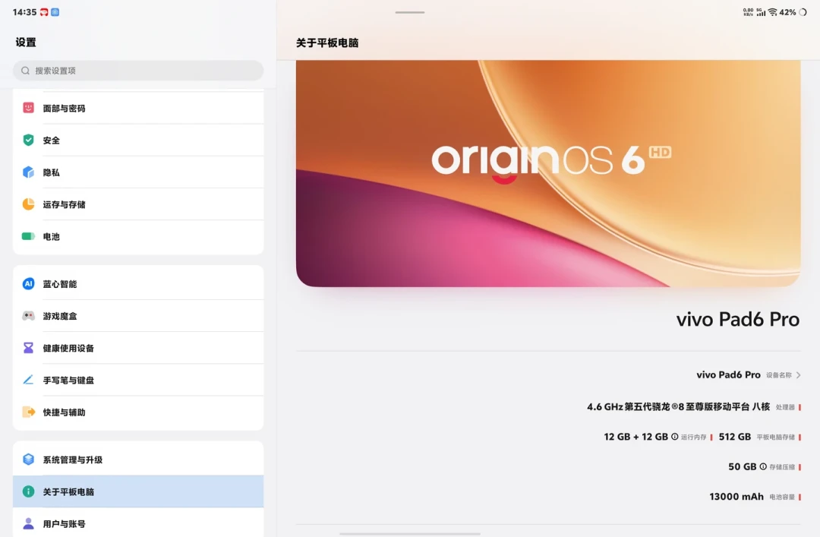820x537 pixels.
Task: Tap the 用户与账号 person icon
Action: [28, 523]
